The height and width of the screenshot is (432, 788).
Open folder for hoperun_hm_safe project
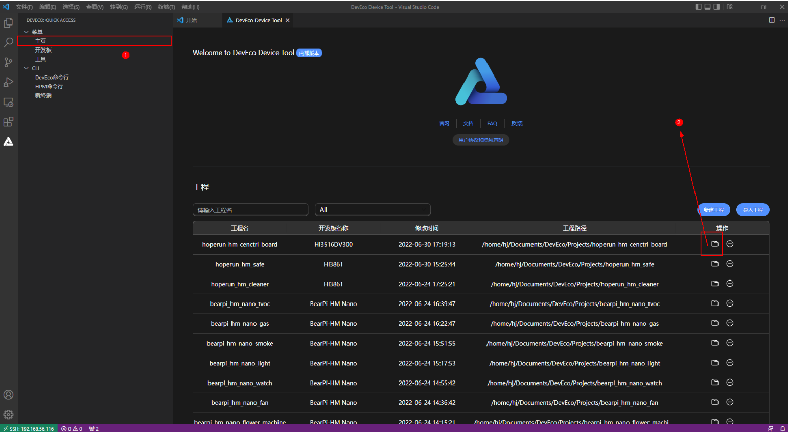pos(715,264)
